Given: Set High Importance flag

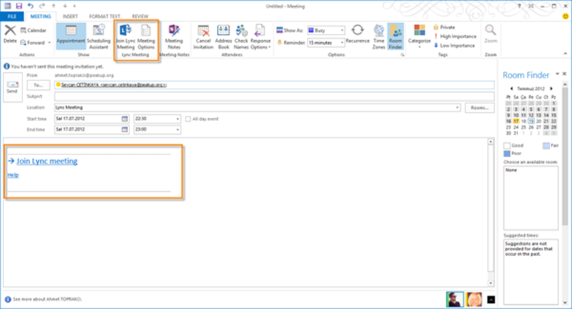Looking at the screenshot, I should 455,36.
